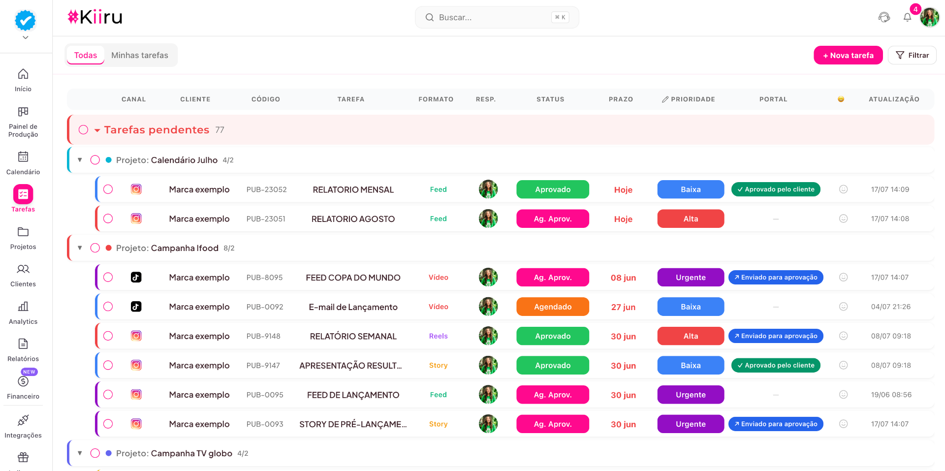Check the RELATORIO MENSAL task circle
The width and height of the screenshot is (945, 471).
pos(108,189)
